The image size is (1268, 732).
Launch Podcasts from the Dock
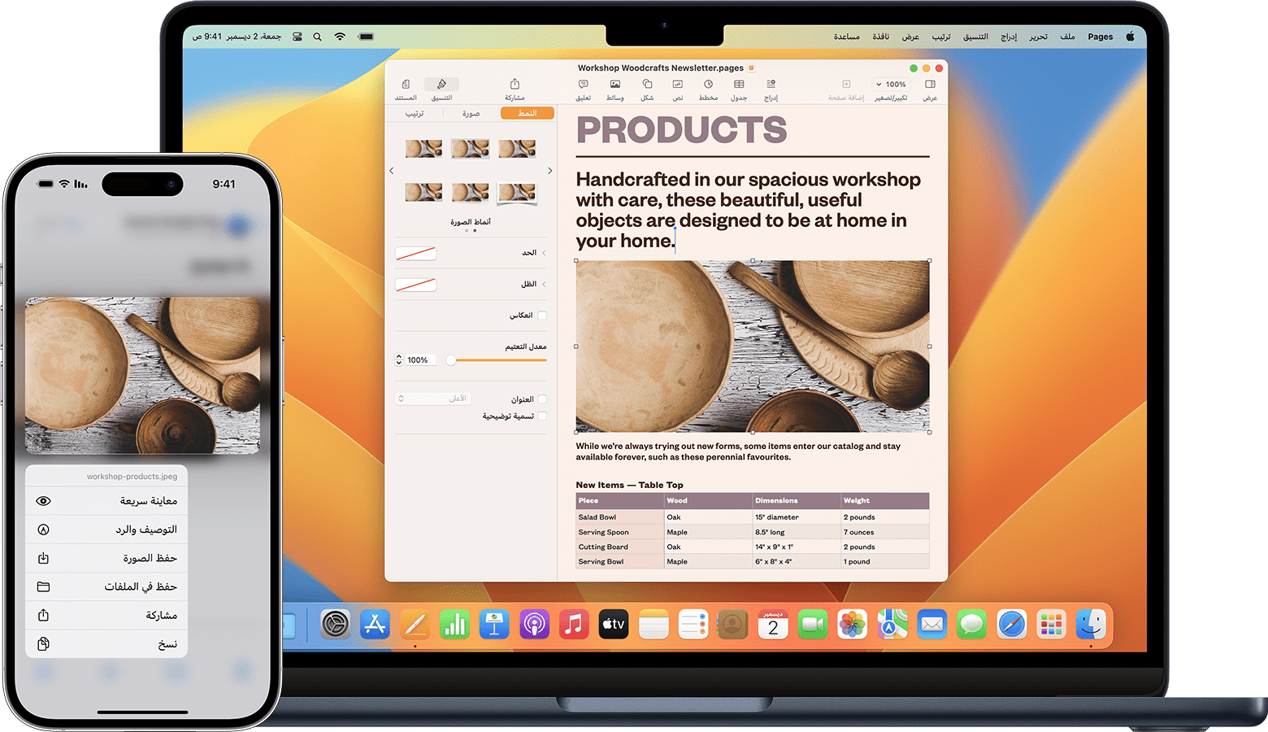pos(534,625)
